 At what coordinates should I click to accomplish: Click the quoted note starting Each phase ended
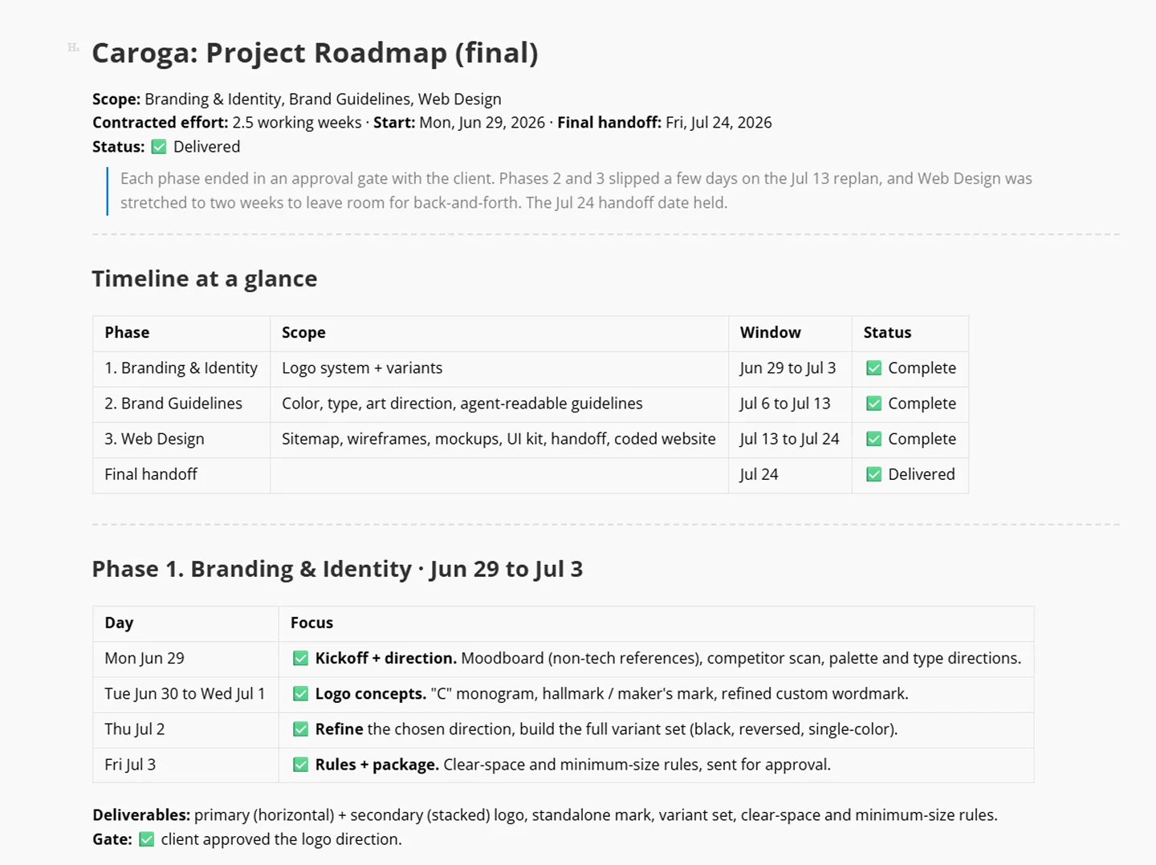coord(576,191)
